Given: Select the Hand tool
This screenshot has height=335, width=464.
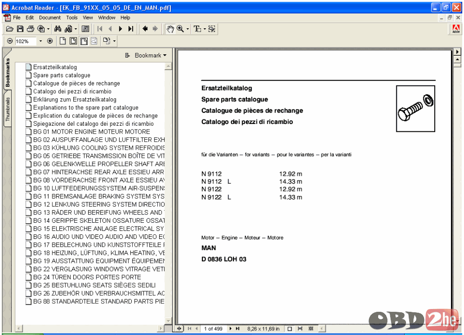Looking at the screenshot, I should point(170,29).
